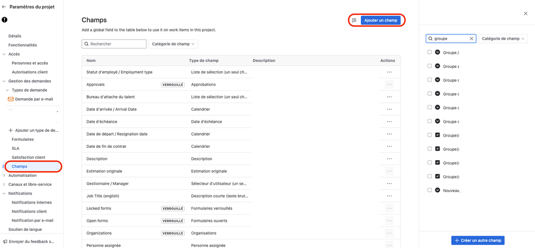Open Fonctionnalités settings

tap(23, 45)
